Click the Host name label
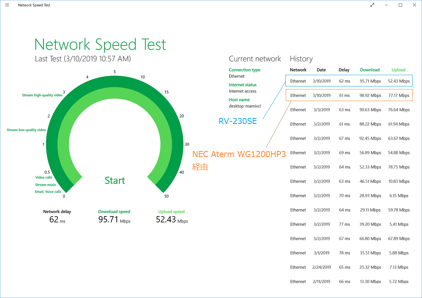 point(239,100)
